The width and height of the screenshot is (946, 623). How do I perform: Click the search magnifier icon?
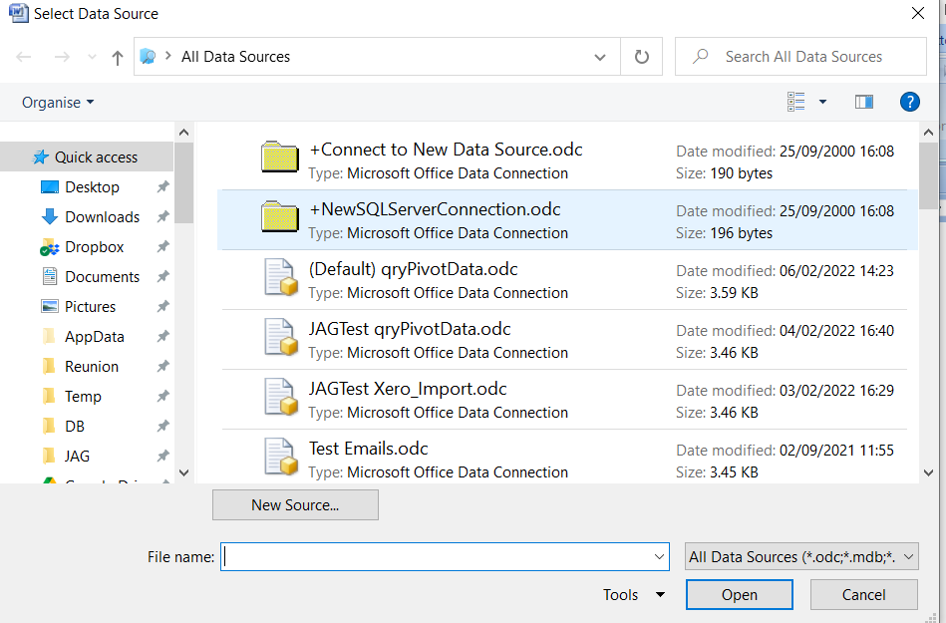[x=700, y=57]
